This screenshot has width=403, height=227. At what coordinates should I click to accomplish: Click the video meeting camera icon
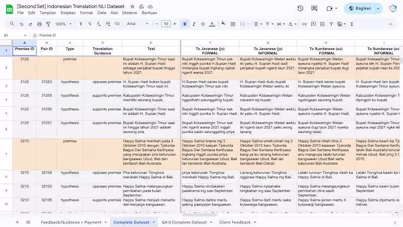pos(329,9)
